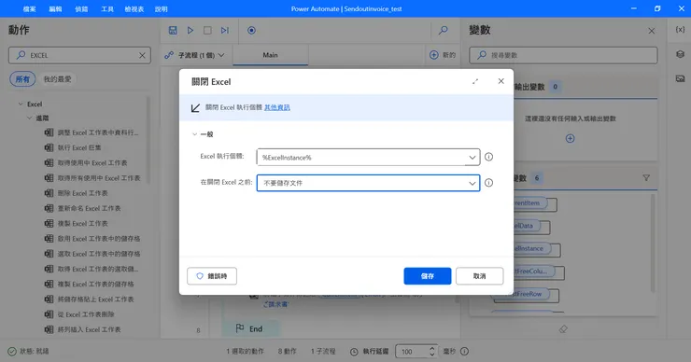This screenshot has width=691, height=362.
Task: Click info icon beside 在關閉 Excel 之前
Action: click(x=488, y=183)
